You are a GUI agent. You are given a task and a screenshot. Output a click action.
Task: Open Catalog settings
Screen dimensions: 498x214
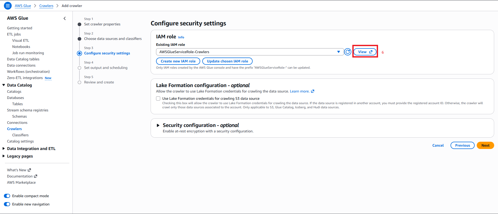20,141
